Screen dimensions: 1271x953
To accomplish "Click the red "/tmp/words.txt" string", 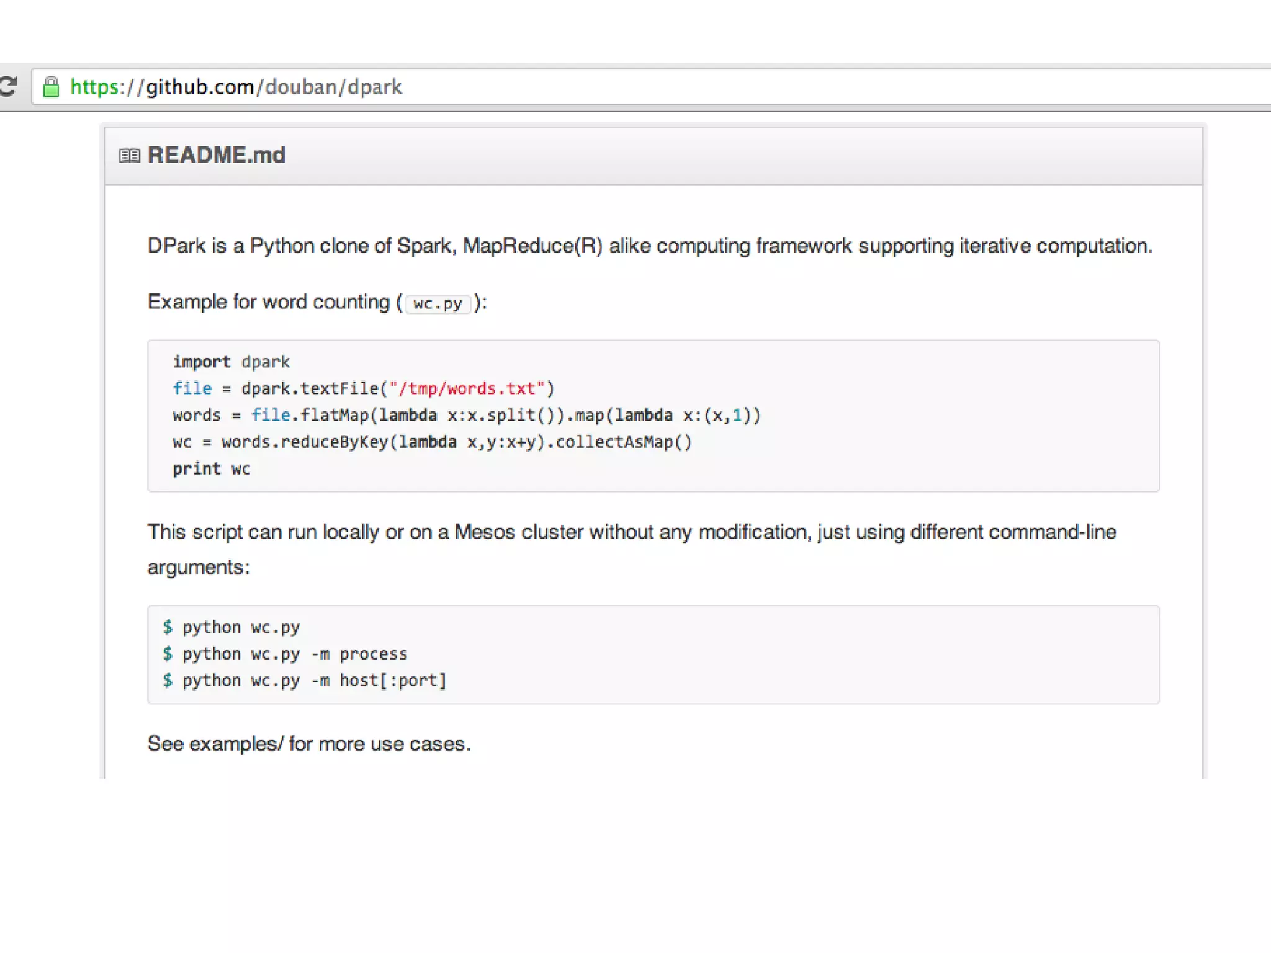I will (467, 388).
